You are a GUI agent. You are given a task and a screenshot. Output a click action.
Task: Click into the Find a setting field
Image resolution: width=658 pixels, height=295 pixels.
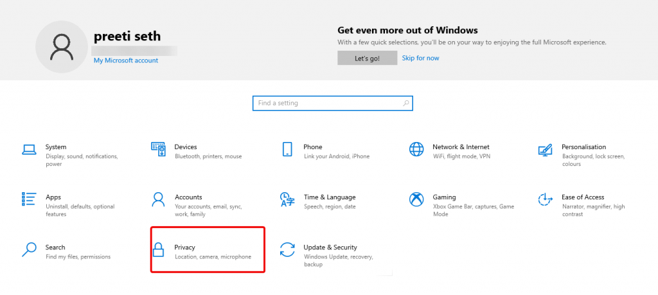333,103
